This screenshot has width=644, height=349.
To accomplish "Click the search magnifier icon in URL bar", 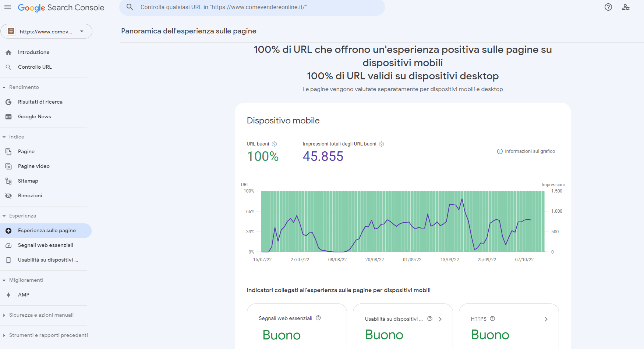I will coord(130,7).
